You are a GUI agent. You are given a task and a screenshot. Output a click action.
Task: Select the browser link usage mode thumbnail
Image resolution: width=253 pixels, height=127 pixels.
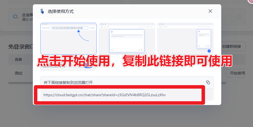pos(68,39)
